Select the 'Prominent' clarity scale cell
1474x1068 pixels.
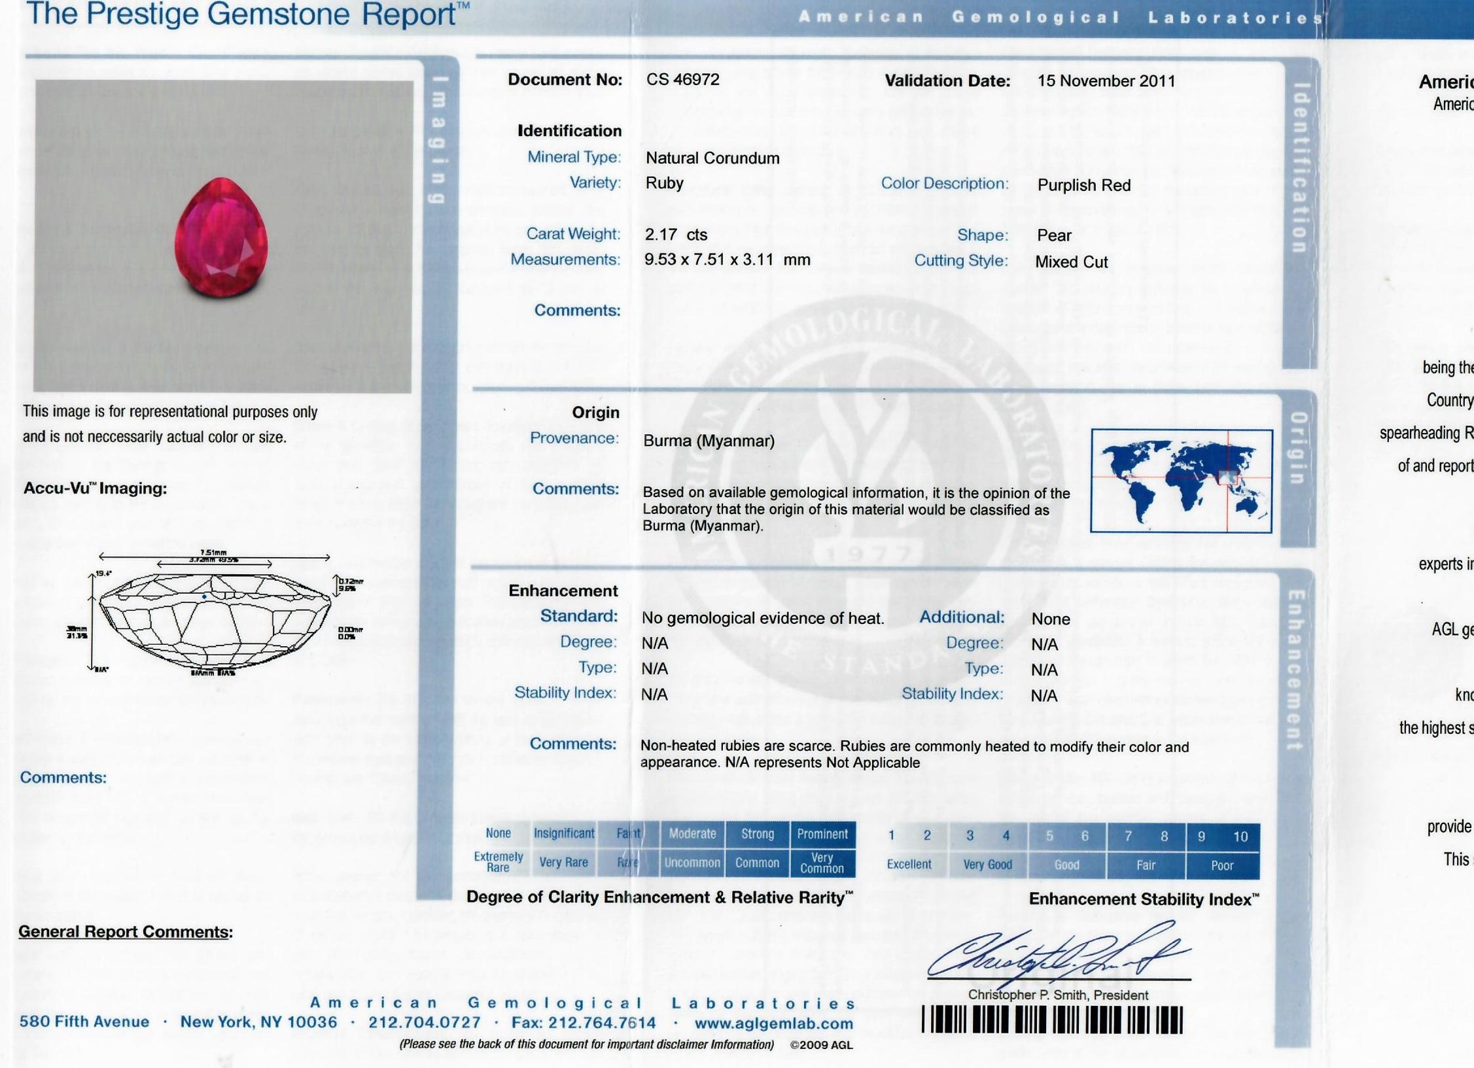click(x=822, y=834)
